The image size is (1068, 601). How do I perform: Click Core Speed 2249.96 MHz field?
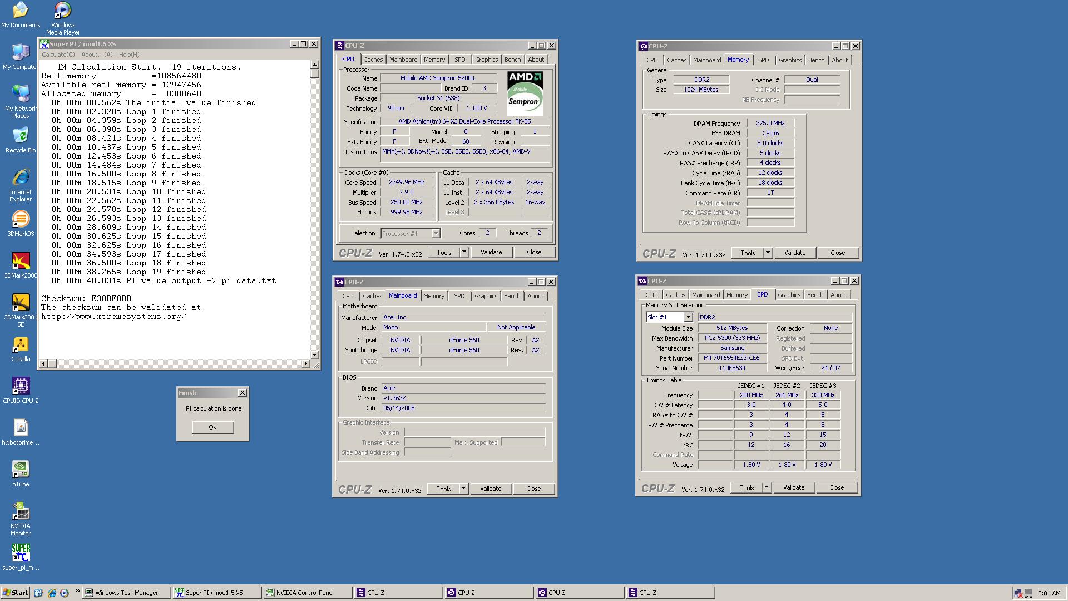(407, 183)
